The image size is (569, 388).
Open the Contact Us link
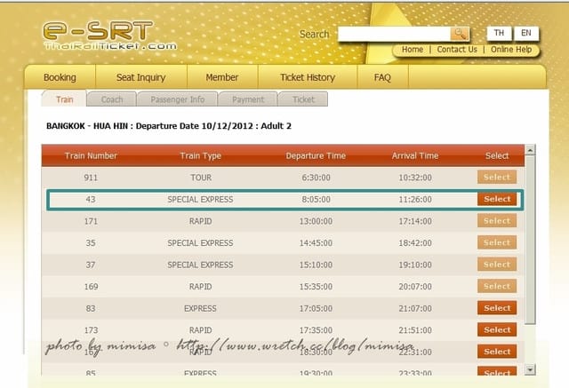coord(457,50)
